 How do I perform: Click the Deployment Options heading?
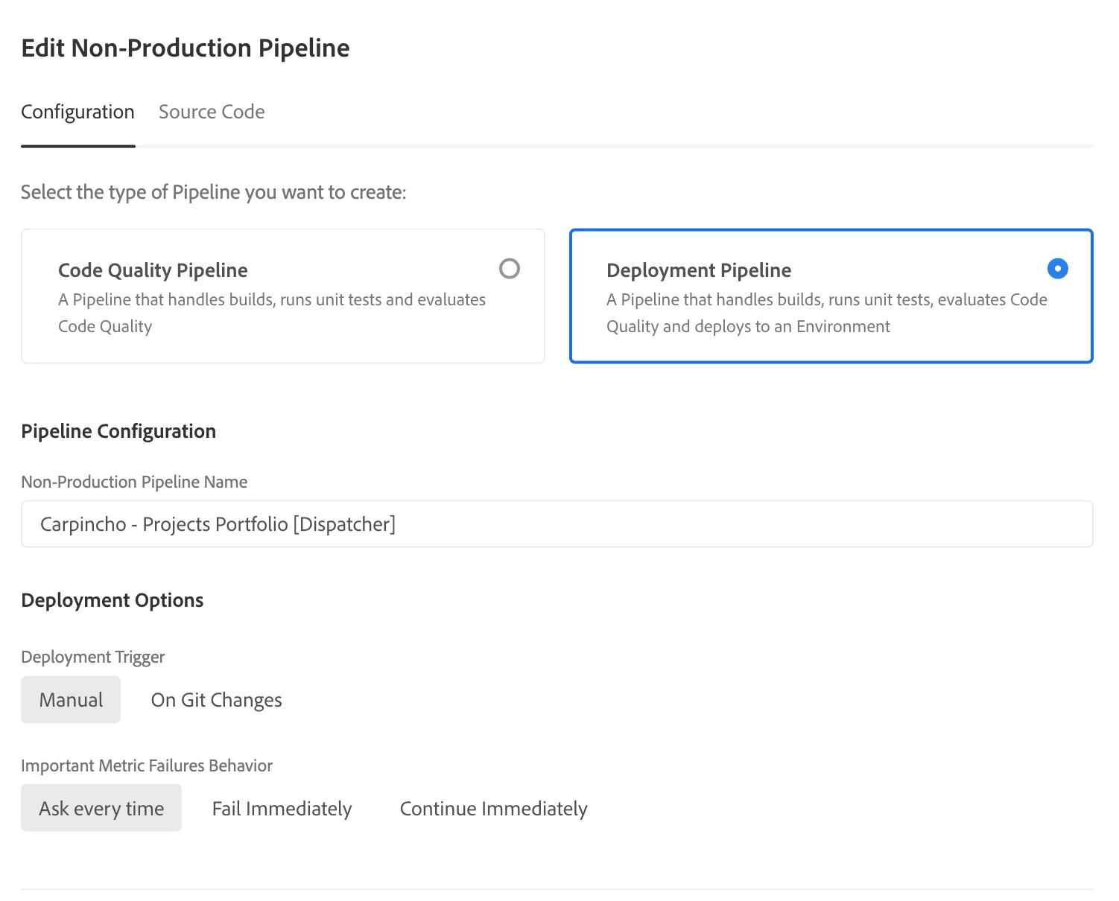112,600
